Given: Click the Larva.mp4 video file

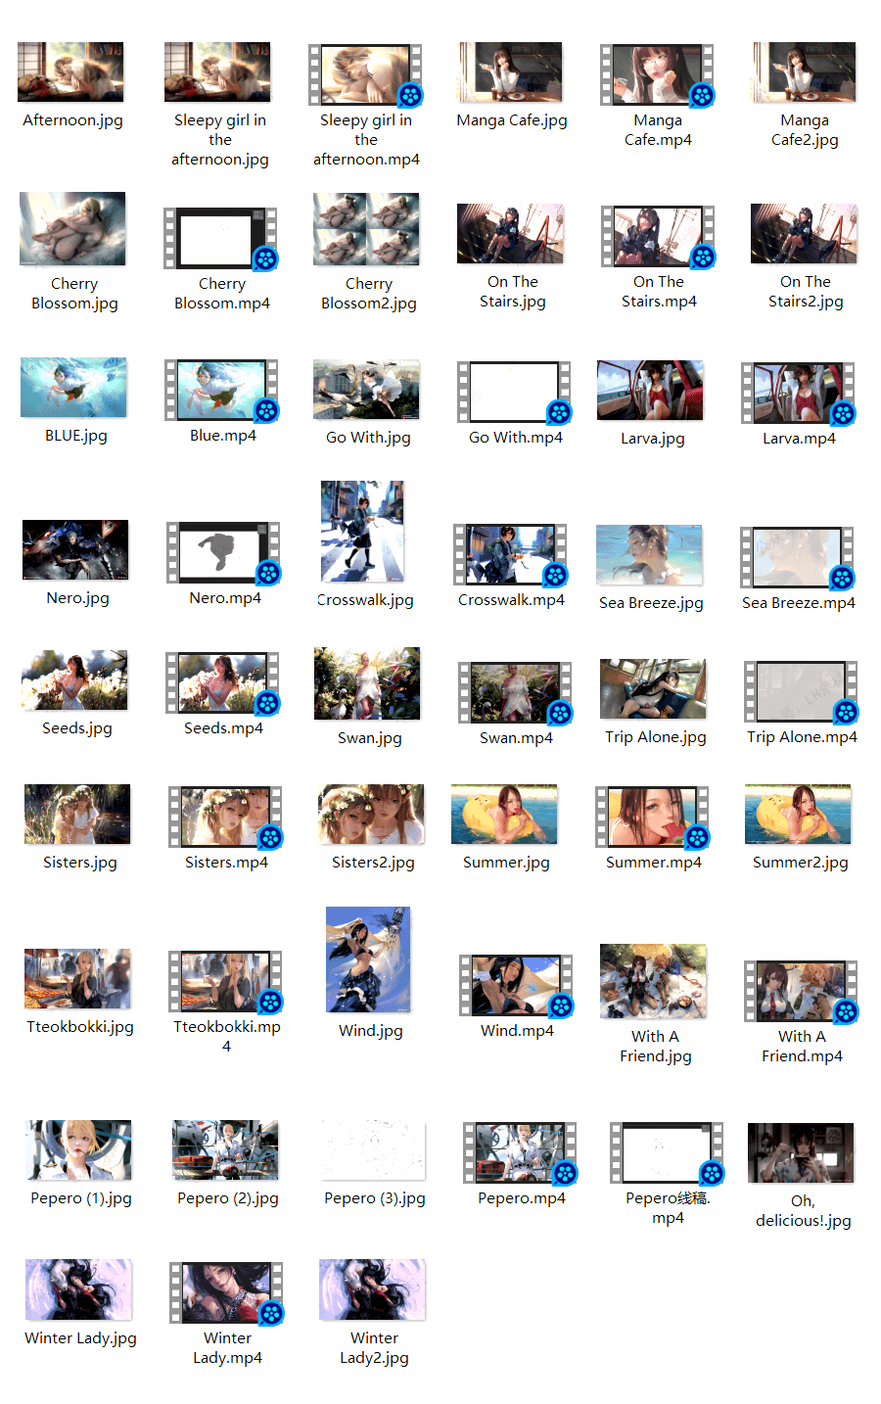Looking at the screenshot, I should tap(798, 393).
